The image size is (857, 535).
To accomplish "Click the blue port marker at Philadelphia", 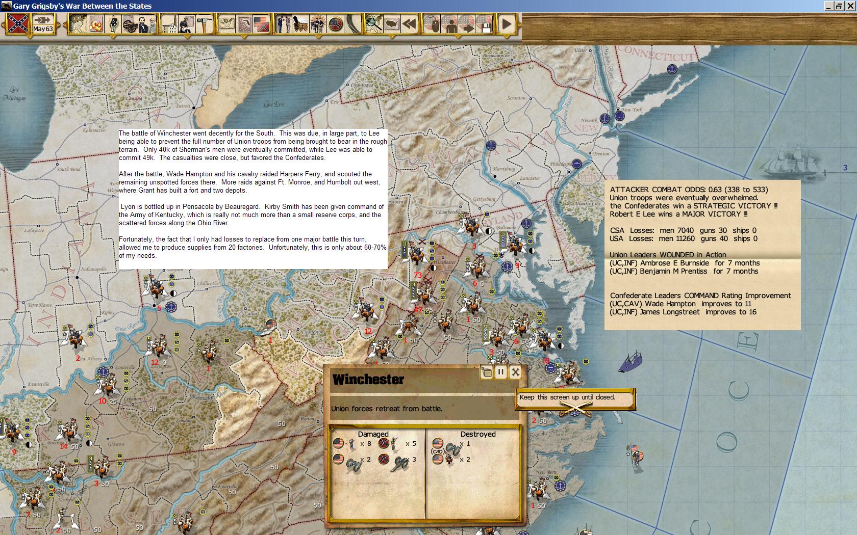I will pyautogui.click(x=576, y=164).
